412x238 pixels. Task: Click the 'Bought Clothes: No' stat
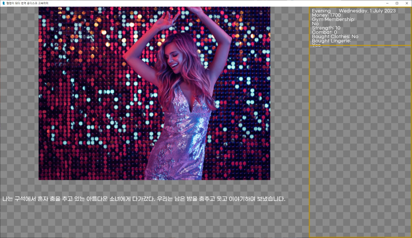pos(335,37)
